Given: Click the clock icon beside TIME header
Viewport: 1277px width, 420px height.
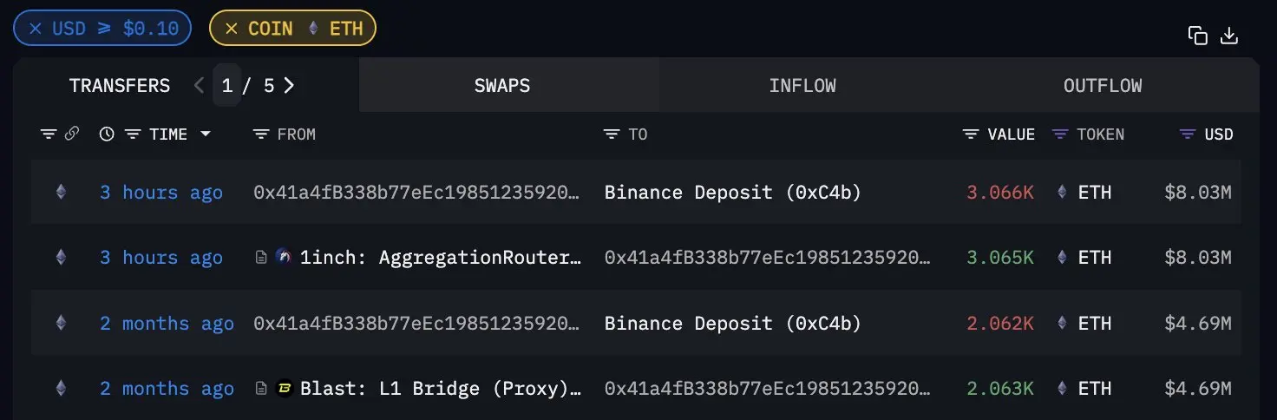Looking at the screenshot, I should tap(107, 134).
